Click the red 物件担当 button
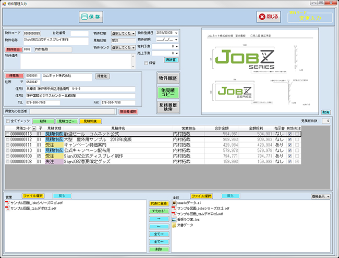 point(14,49)
